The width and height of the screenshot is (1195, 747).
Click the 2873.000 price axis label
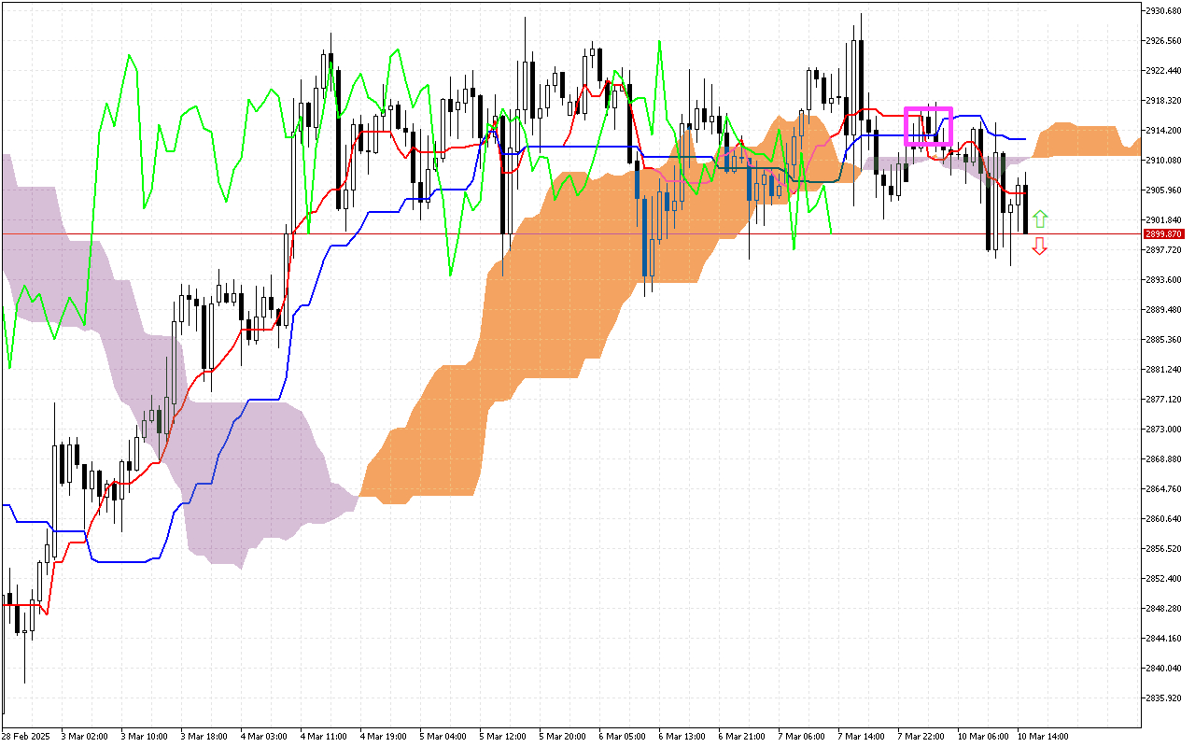click(x=1164, y=429)
